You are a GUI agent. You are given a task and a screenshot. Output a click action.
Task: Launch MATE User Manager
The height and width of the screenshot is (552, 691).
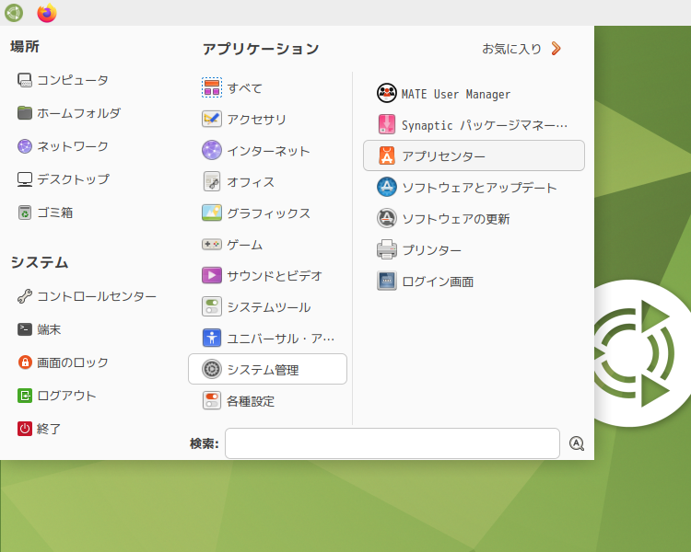pyautogui.click(x=474, y=93)
